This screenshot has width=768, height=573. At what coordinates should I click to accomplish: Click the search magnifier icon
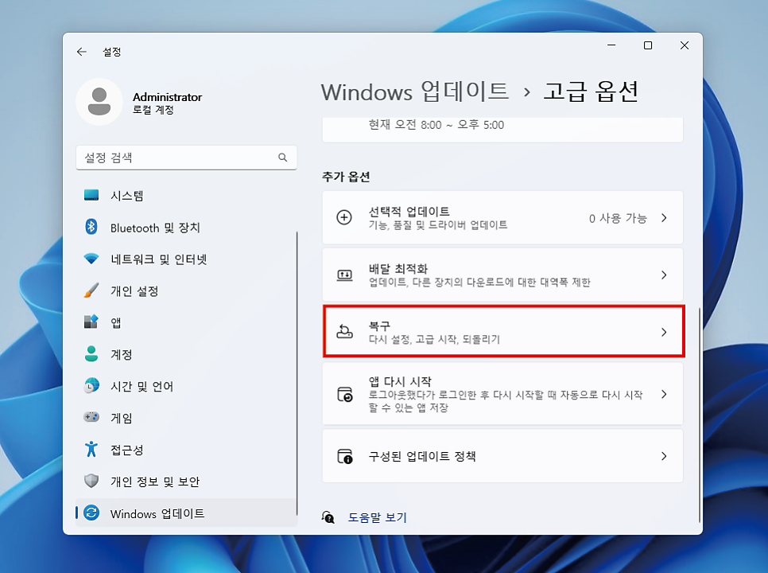(282, 158)
